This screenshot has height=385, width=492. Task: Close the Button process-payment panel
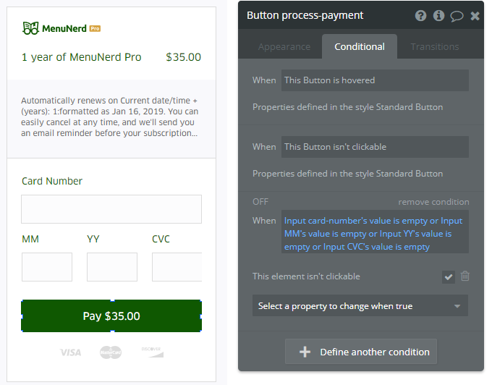tap(475, 15)
